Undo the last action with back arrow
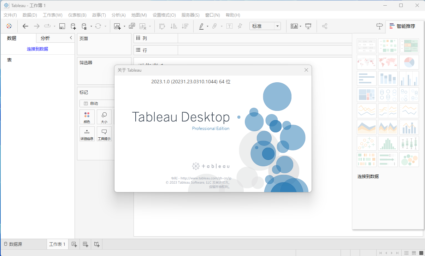The width and height of the screenshot is (425, 256). (25, 26)
